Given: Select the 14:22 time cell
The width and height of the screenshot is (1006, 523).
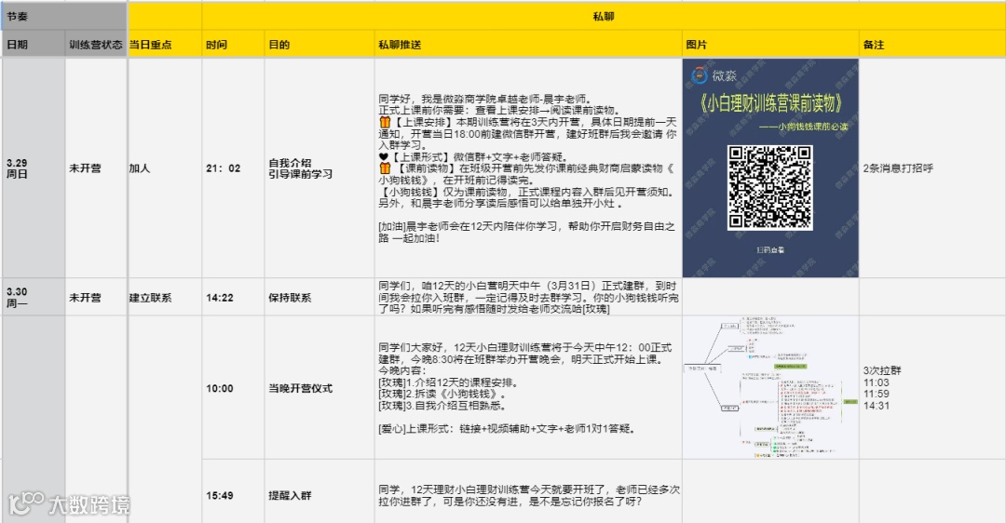Looking at the screenshot, I should pyautogui.click(x=234, y=297).
